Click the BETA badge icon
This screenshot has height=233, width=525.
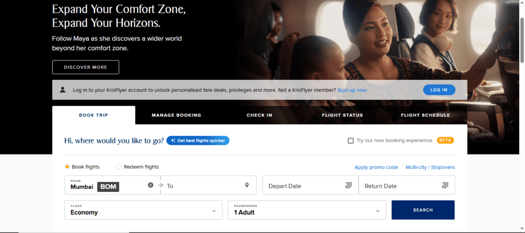[x=445, y=140]
